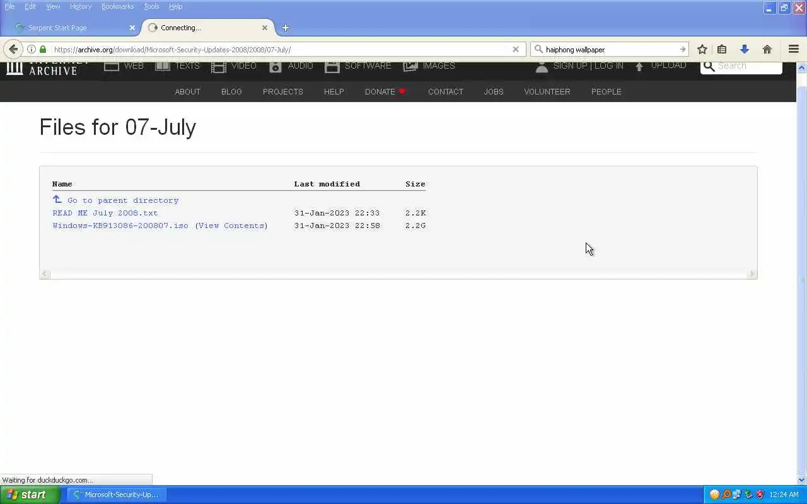
Task: Open the PROJECTS link
Action: click(x=283, y=91)
